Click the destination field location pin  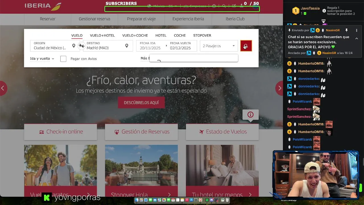(x=127, y=46)
